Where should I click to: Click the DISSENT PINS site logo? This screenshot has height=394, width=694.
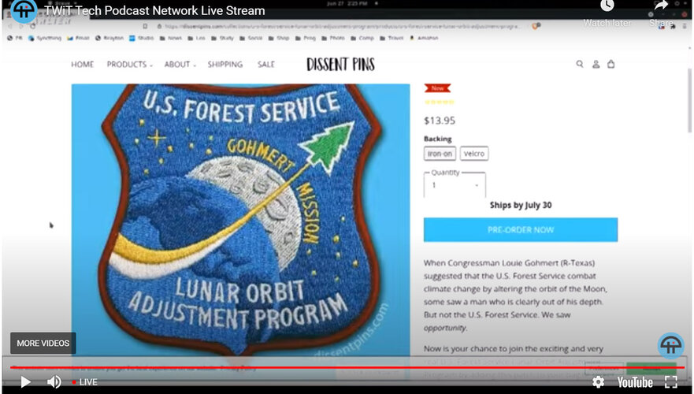pos(340,64)
